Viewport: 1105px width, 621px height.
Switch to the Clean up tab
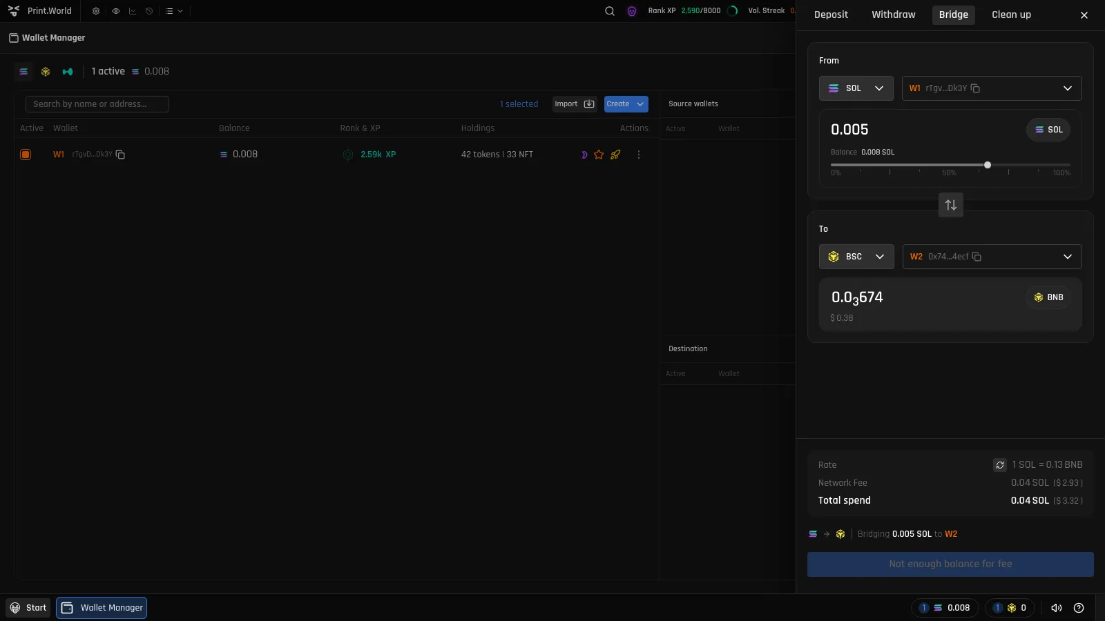click(x=1011, y=15)
